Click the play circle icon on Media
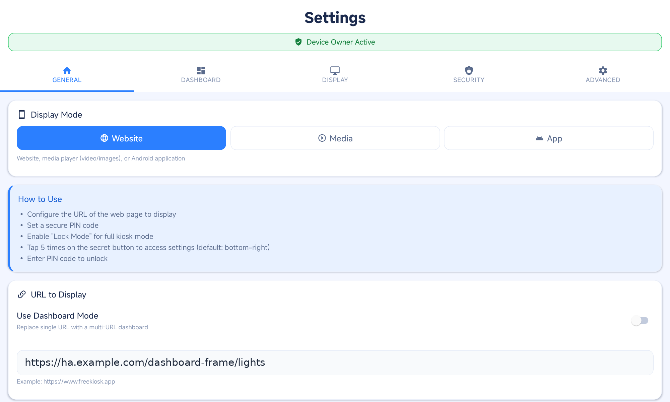 [322, 138]
